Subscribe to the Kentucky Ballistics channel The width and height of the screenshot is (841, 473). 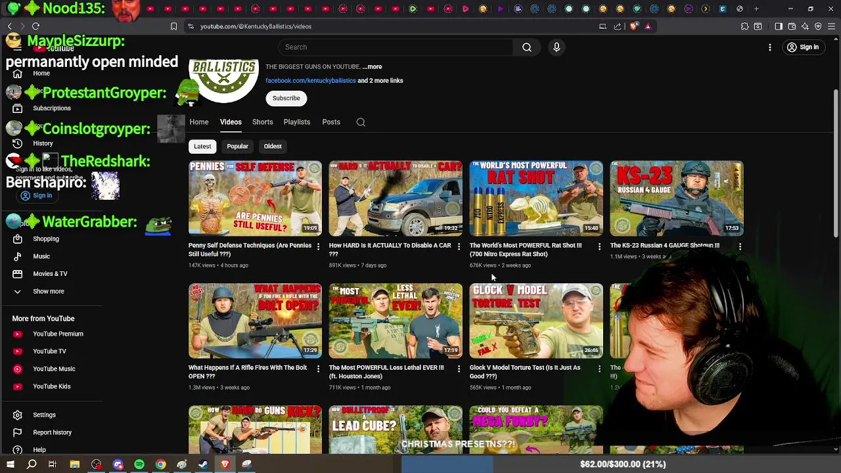click(286, 99)
